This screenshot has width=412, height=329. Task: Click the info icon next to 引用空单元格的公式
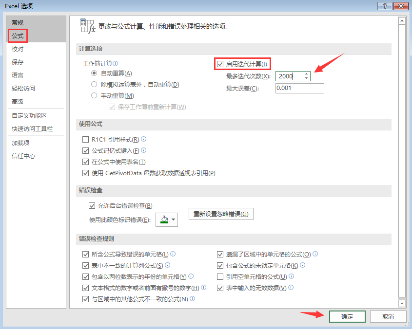(x=292, y=276)
